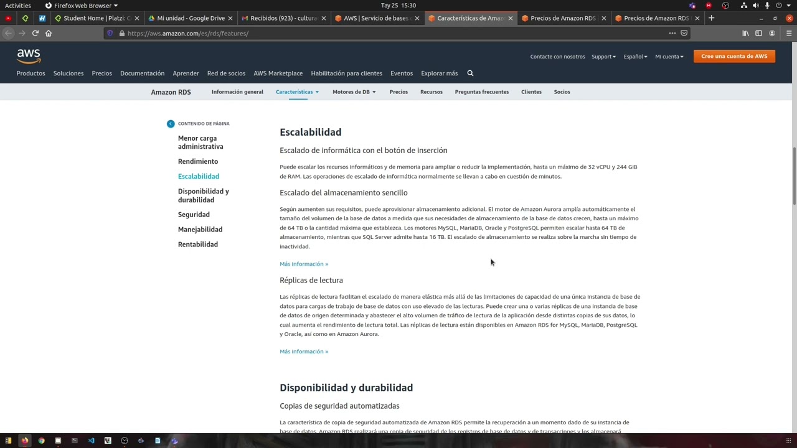
Task: Expand the Características dropdown
Action: pyautogui.click(x=297, y=92)
